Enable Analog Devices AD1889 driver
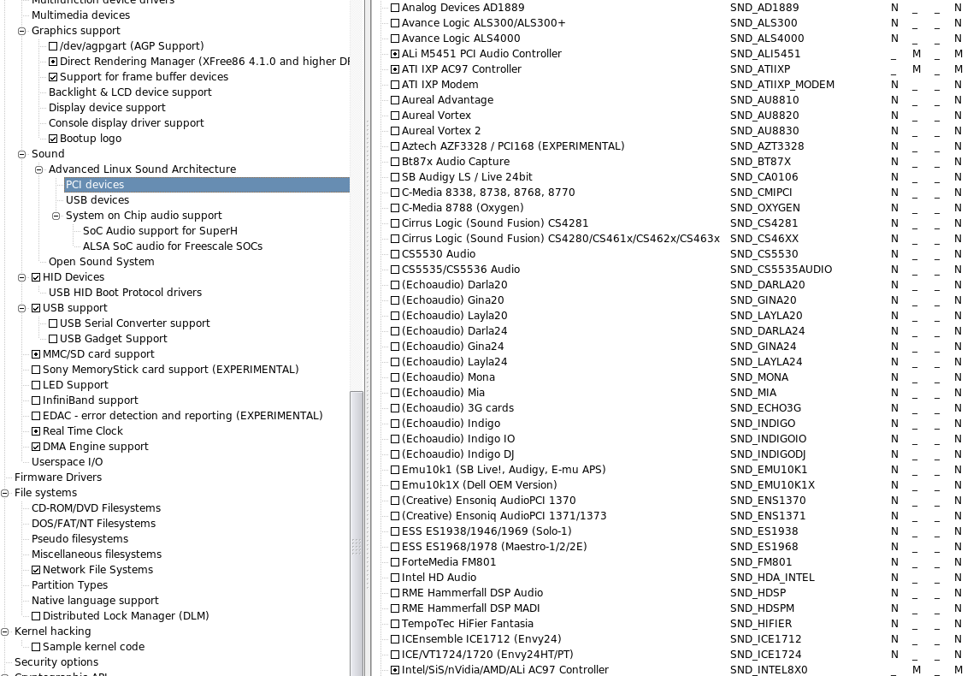Screen dimensions: 979x676 [x=395, y=8]
